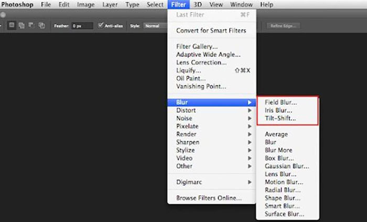This screenshot has height=222, width=367.
Task: Expand the Noise submenu
Action: coord(212,118)
